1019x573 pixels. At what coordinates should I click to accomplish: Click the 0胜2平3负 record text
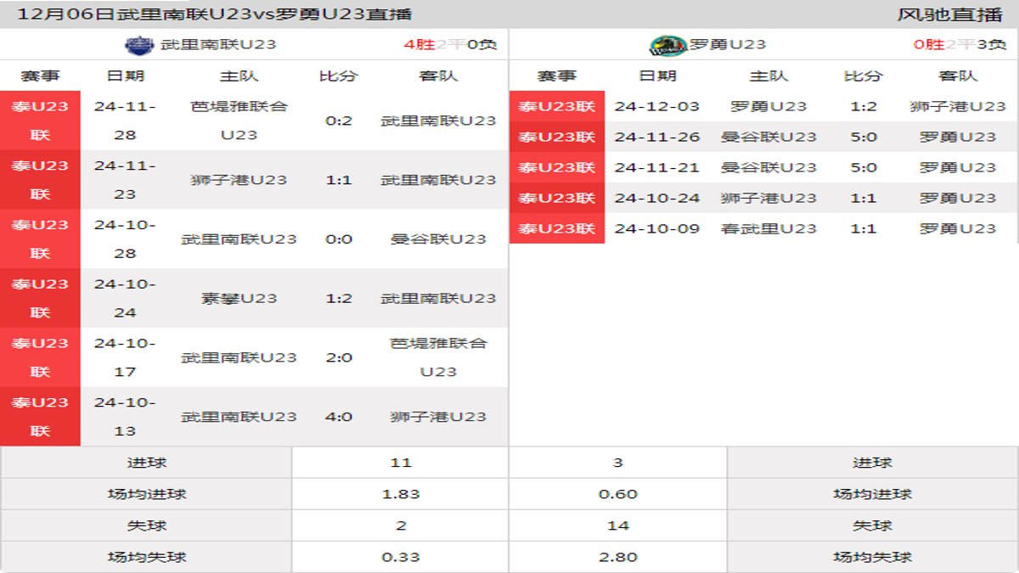[x=960, y=44]
